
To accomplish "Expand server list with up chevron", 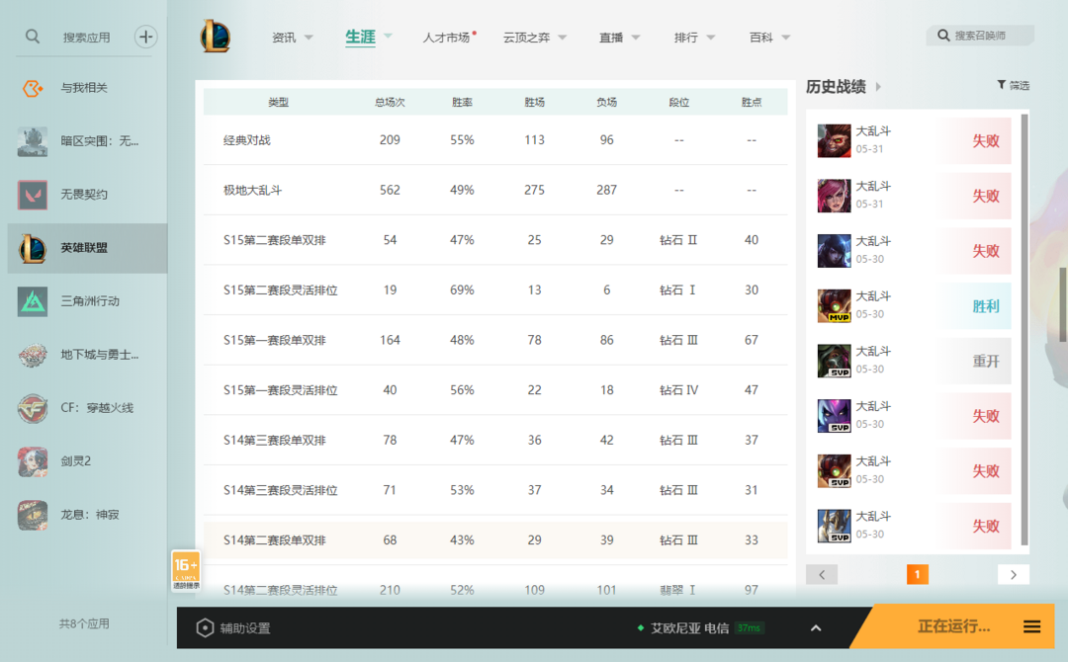I will click(x=816, y=628).
